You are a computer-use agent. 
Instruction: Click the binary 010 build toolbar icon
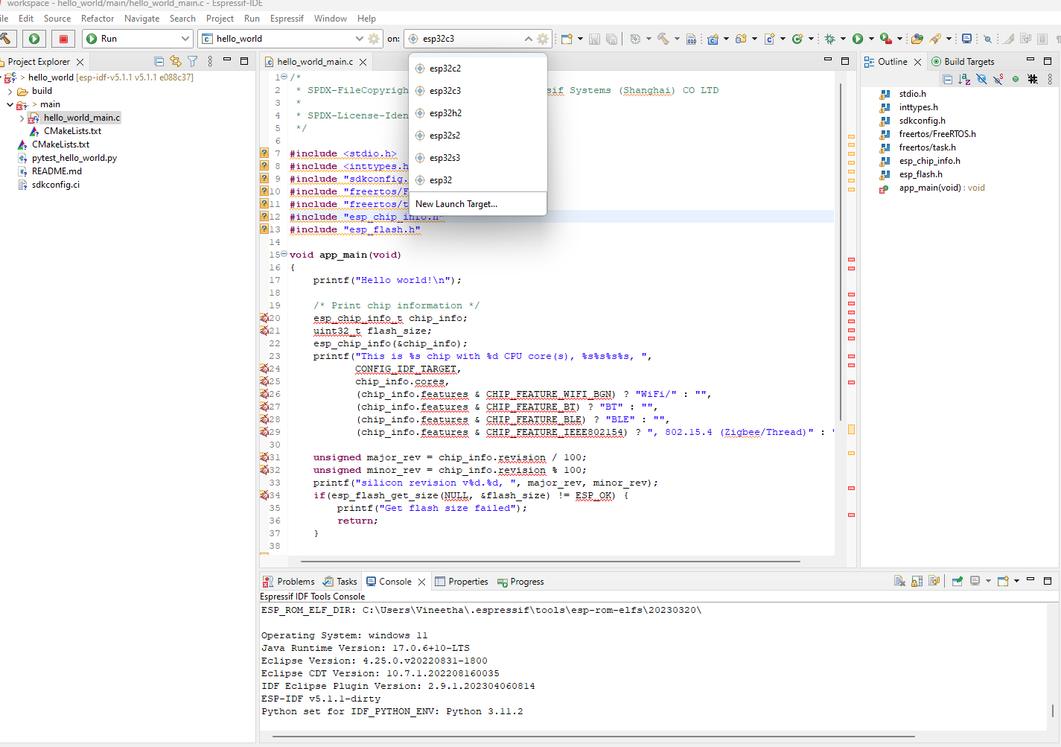(691, 39)
